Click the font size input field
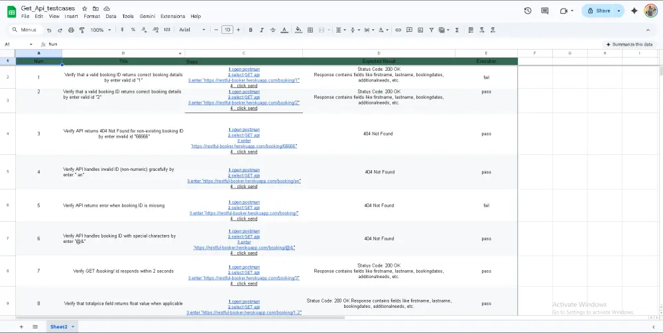Image resolution: width=663 pixels, height=333 pixels. point(227,30)
